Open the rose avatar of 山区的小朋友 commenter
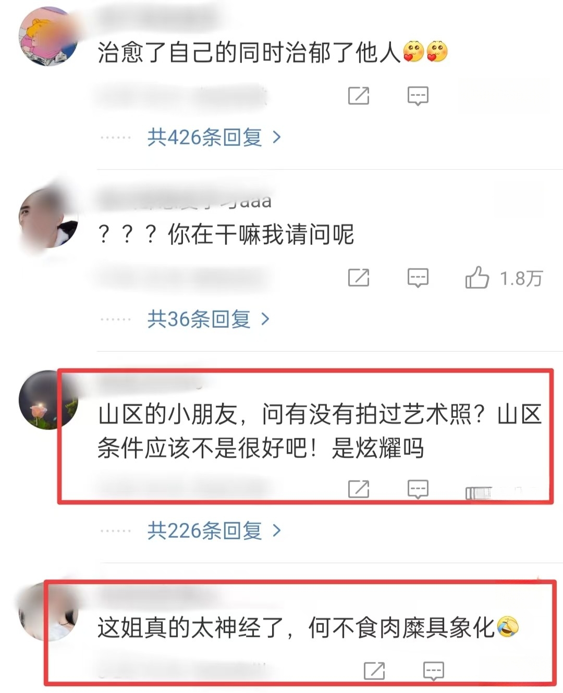The image size is (563, 693). click(x=48, y=400)
